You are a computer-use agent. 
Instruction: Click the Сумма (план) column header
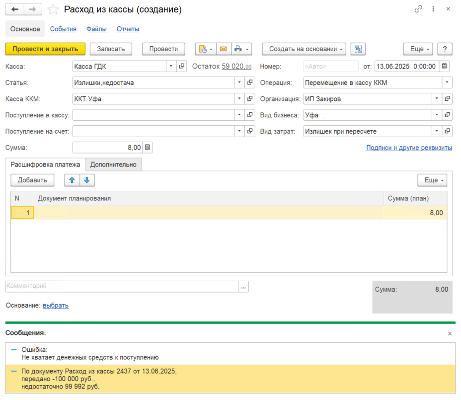coord(415,199)
